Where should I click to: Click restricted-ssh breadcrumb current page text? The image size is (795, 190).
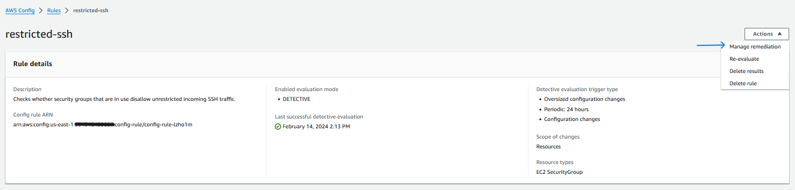tap(91, 10)
